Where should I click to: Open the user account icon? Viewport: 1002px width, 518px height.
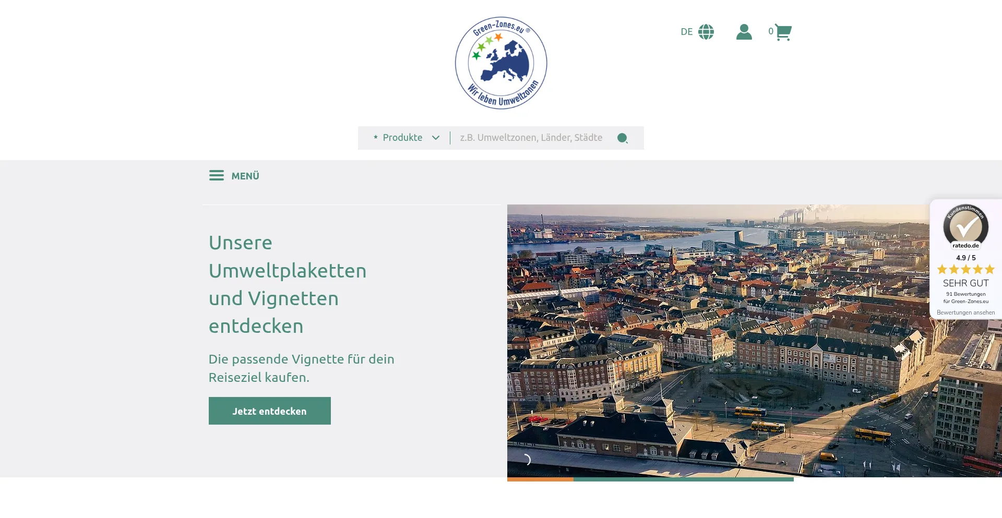pos(744,32)
